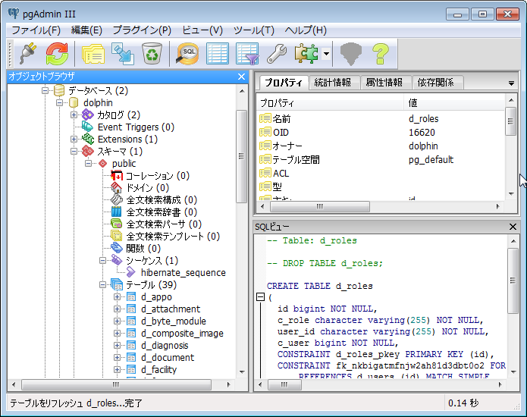Click SQL view scroll down arrow

tap(513, 372)
